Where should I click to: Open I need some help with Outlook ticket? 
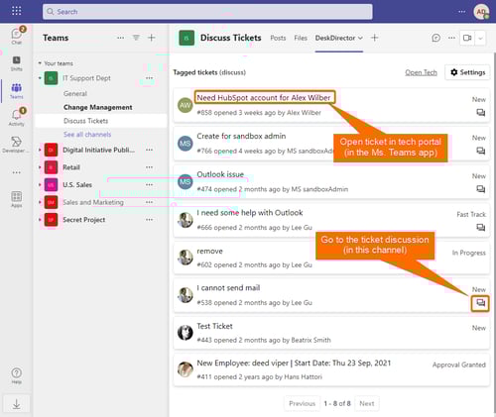tap(250, 213)
